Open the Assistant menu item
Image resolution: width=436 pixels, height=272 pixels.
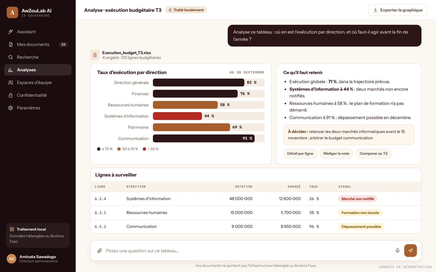pyautogui.click(x=38, y=32)
